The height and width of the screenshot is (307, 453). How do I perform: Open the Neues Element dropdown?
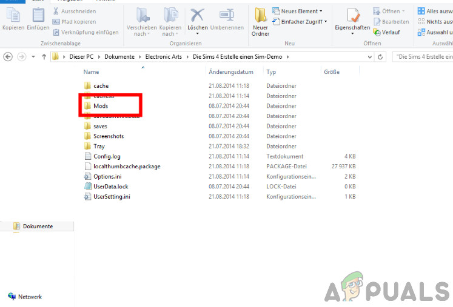coord(297,12)
